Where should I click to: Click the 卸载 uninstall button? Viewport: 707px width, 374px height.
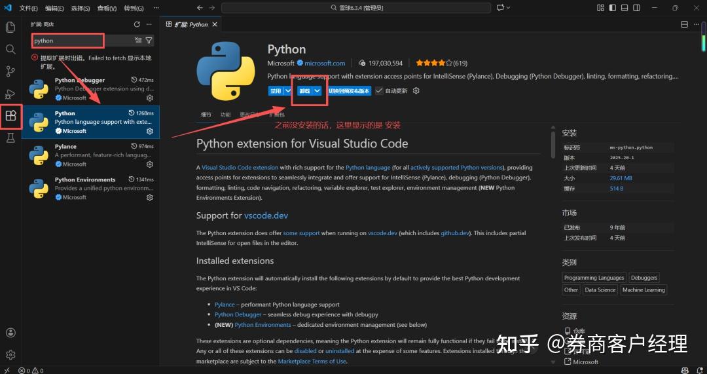305,90
